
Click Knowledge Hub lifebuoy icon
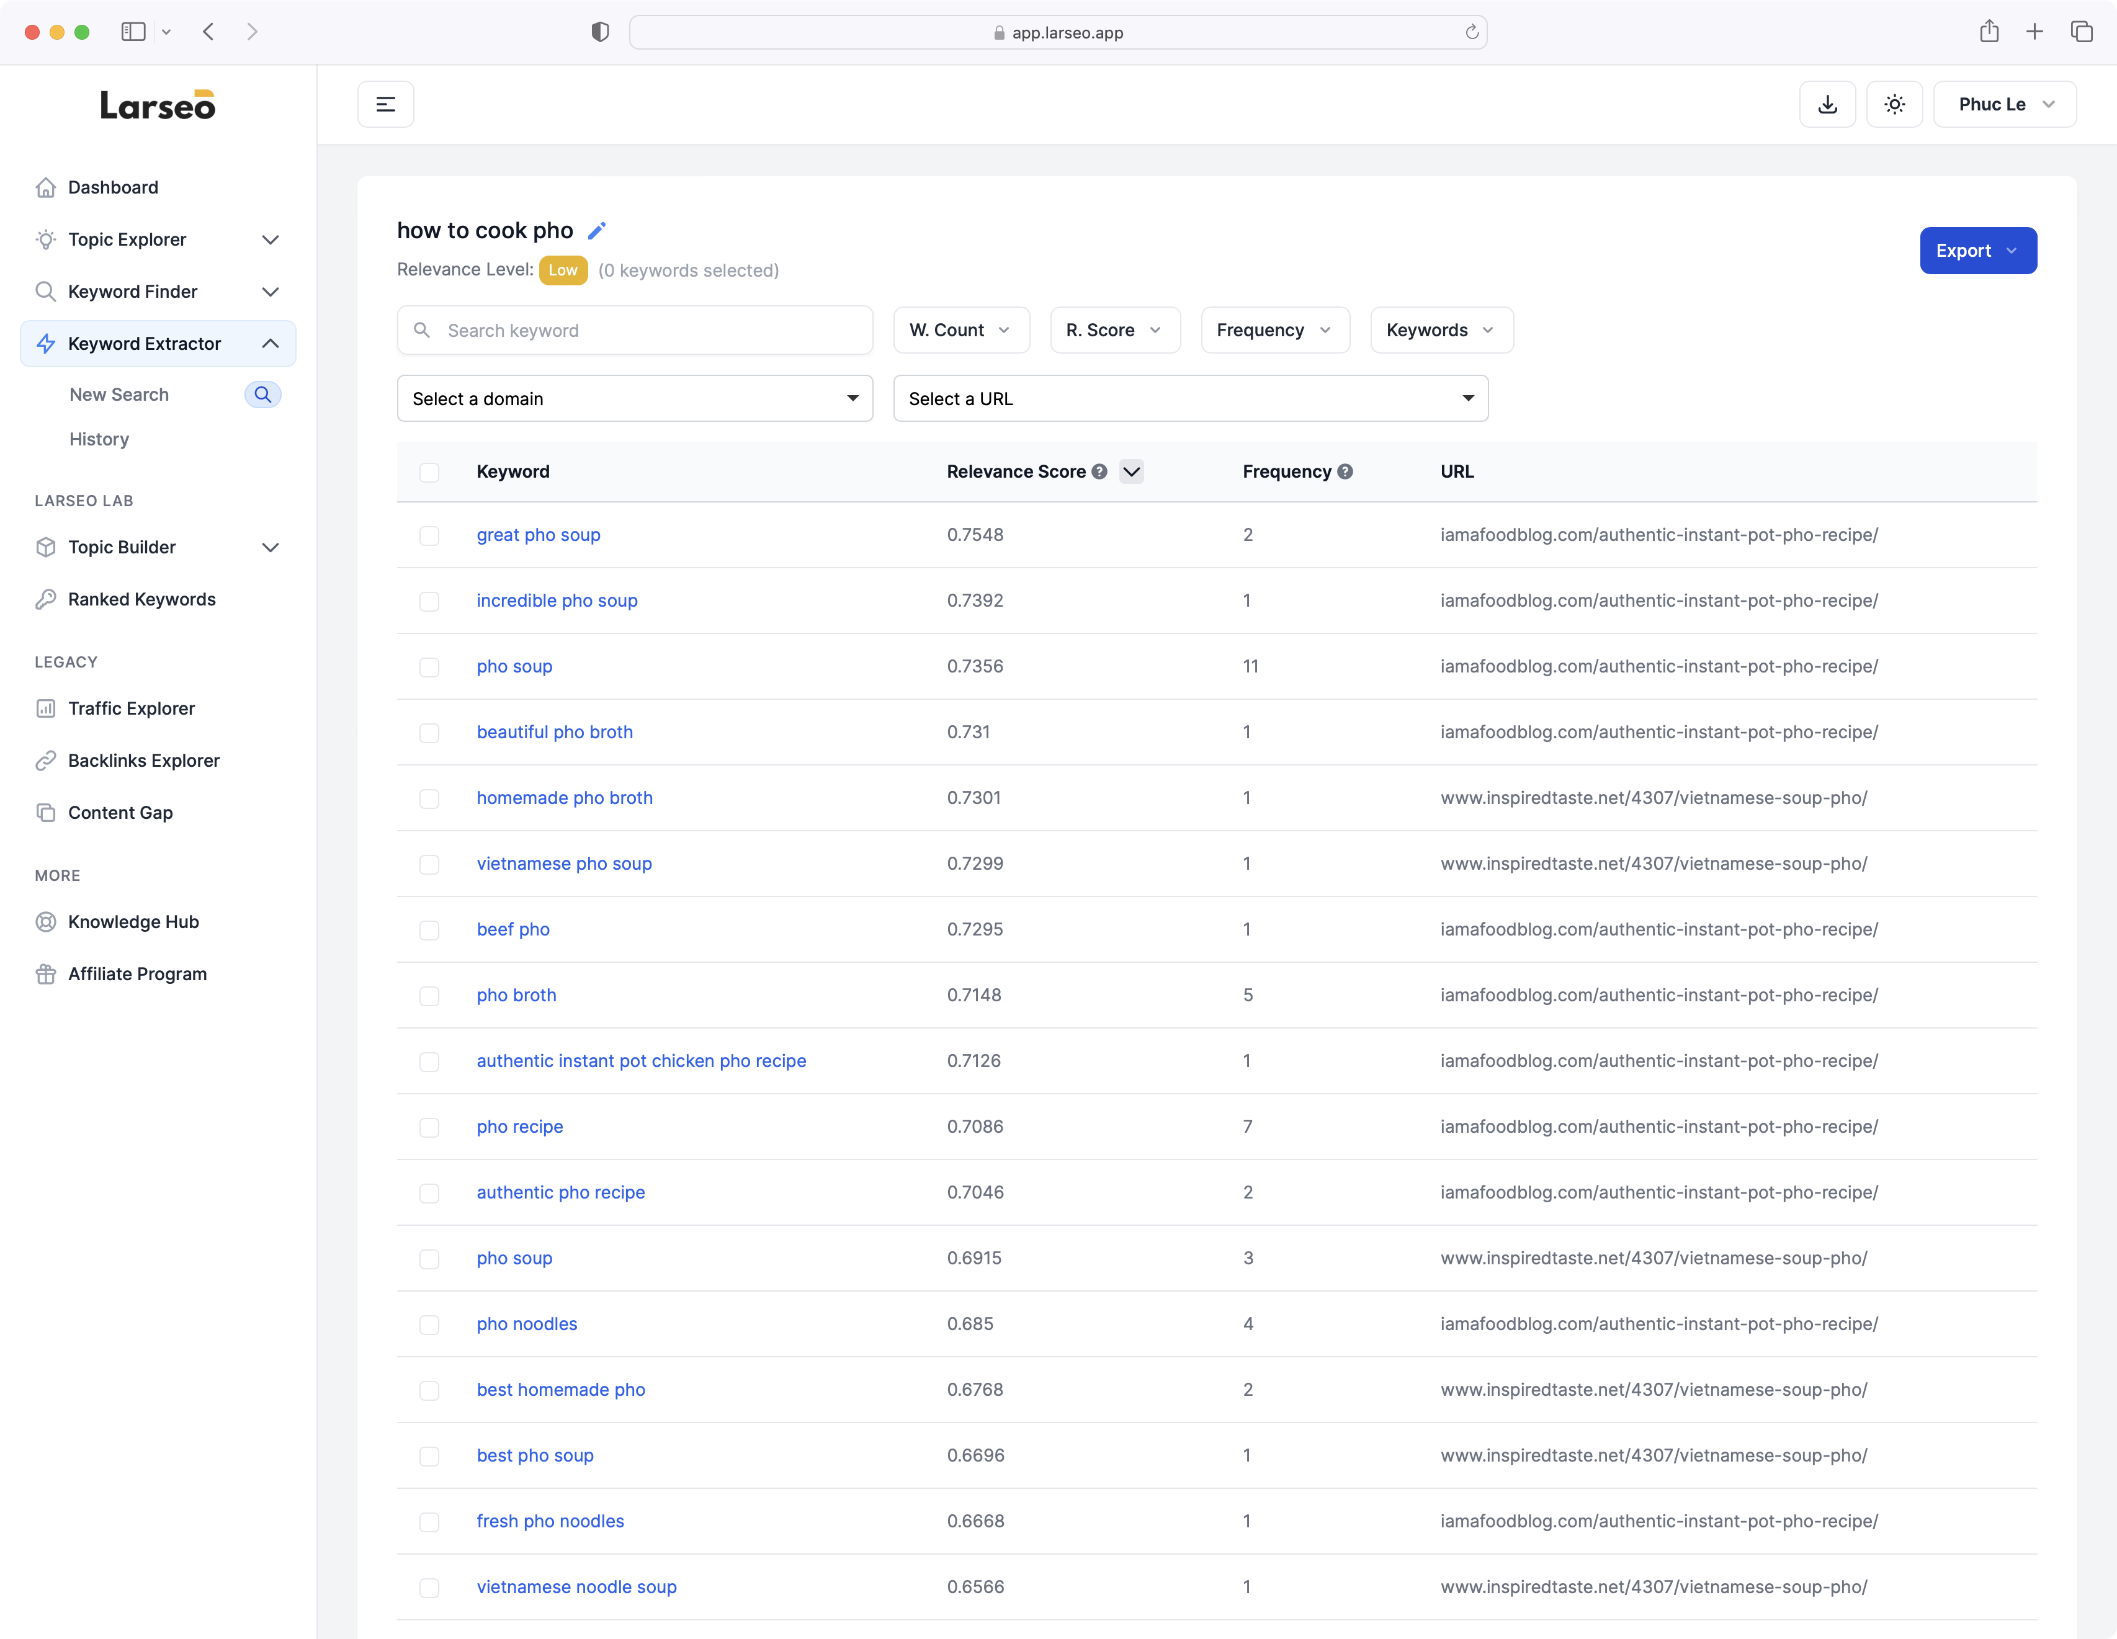tap(45, 922)
